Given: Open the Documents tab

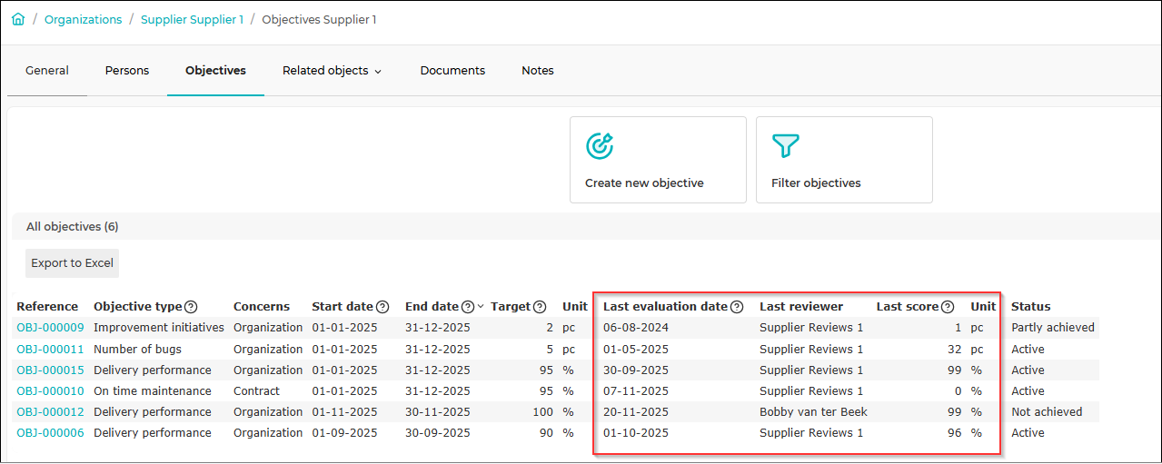Looking at the screenshot, I should point(452,70).
